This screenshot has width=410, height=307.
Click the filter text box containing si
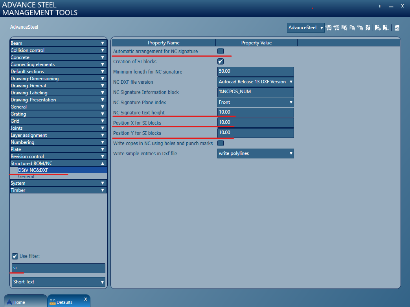(57, 268)
